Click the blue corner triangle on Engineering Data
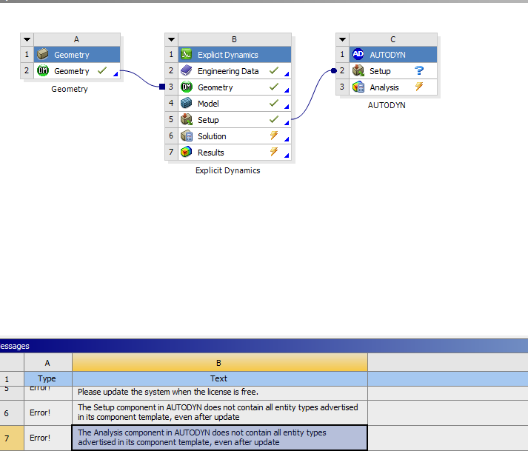This screenshot has height=451, width=528. tap(287, 74)
